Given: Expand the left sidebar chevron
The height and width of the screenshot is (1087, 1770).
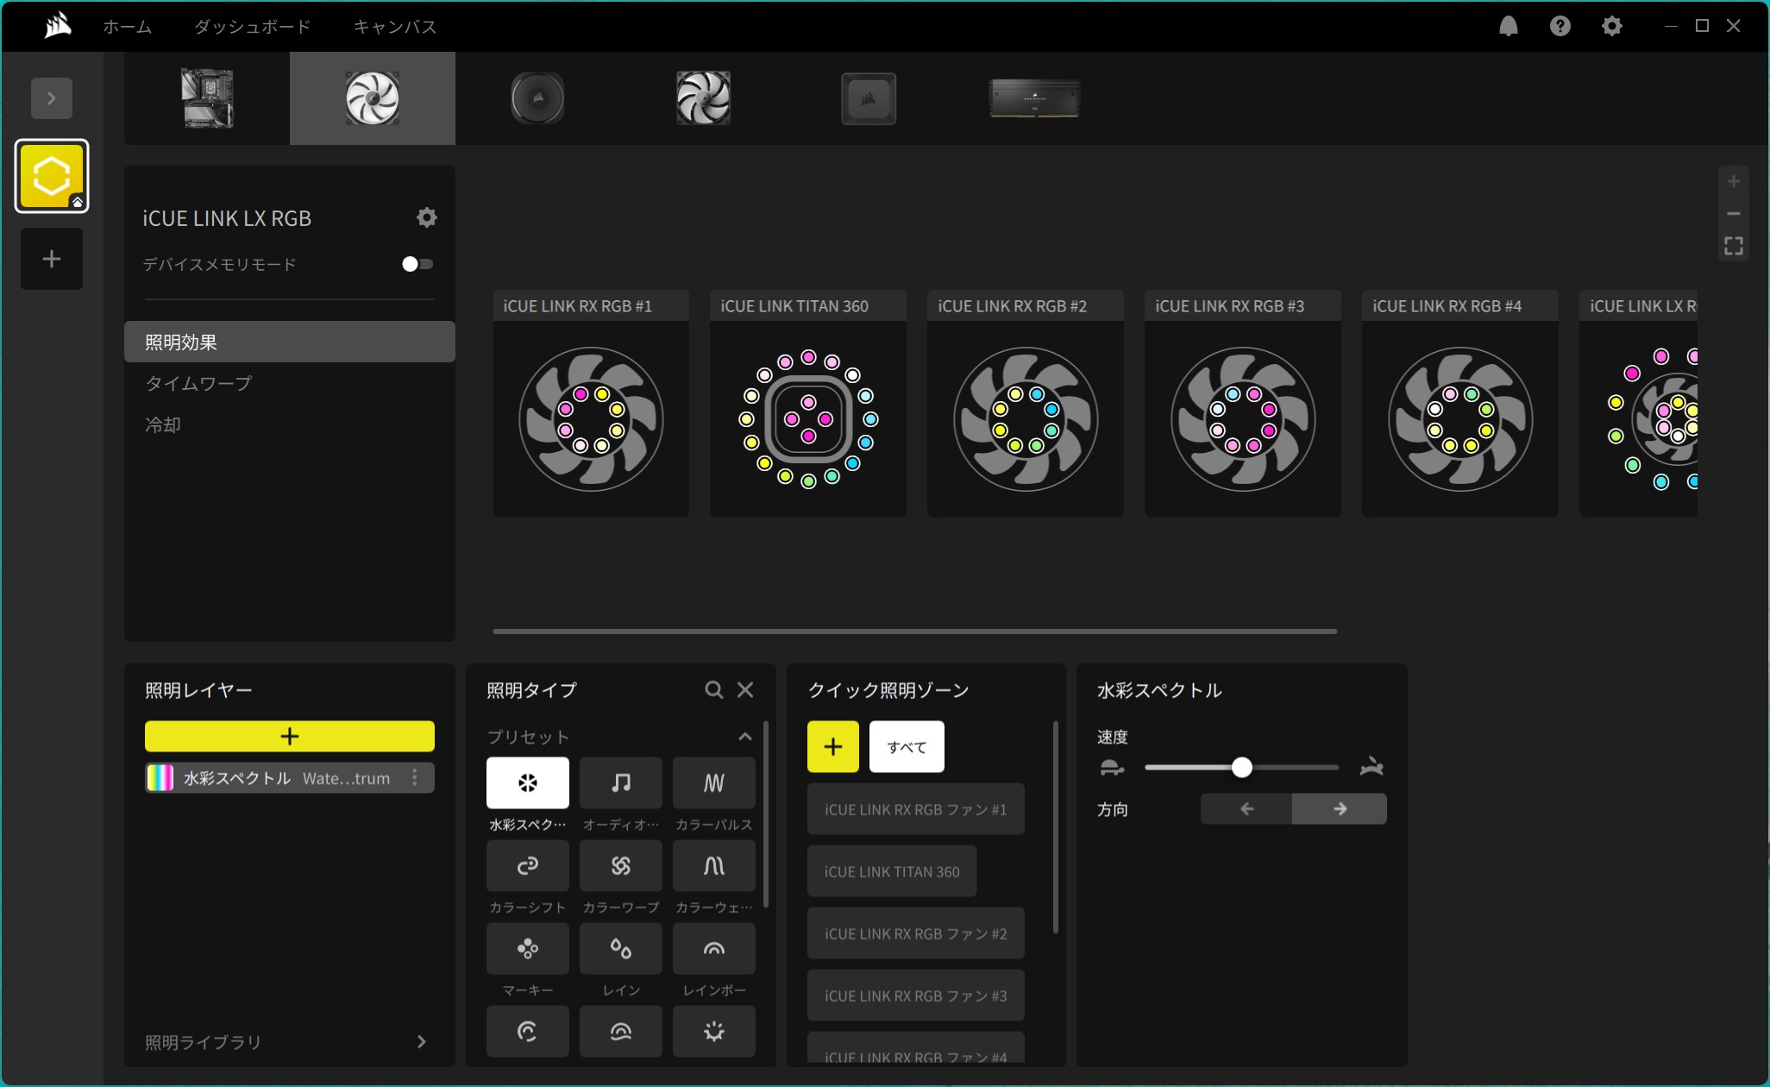Looking at the screenshot, I should tap(52, 98).
